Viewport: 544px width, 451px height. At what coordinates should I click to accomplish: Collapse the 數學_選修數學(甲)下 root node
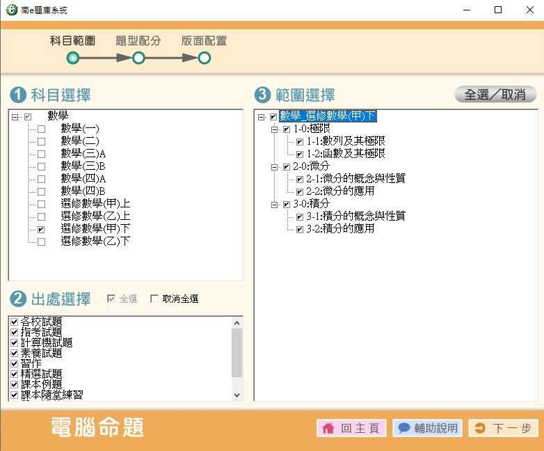[261, 117]
